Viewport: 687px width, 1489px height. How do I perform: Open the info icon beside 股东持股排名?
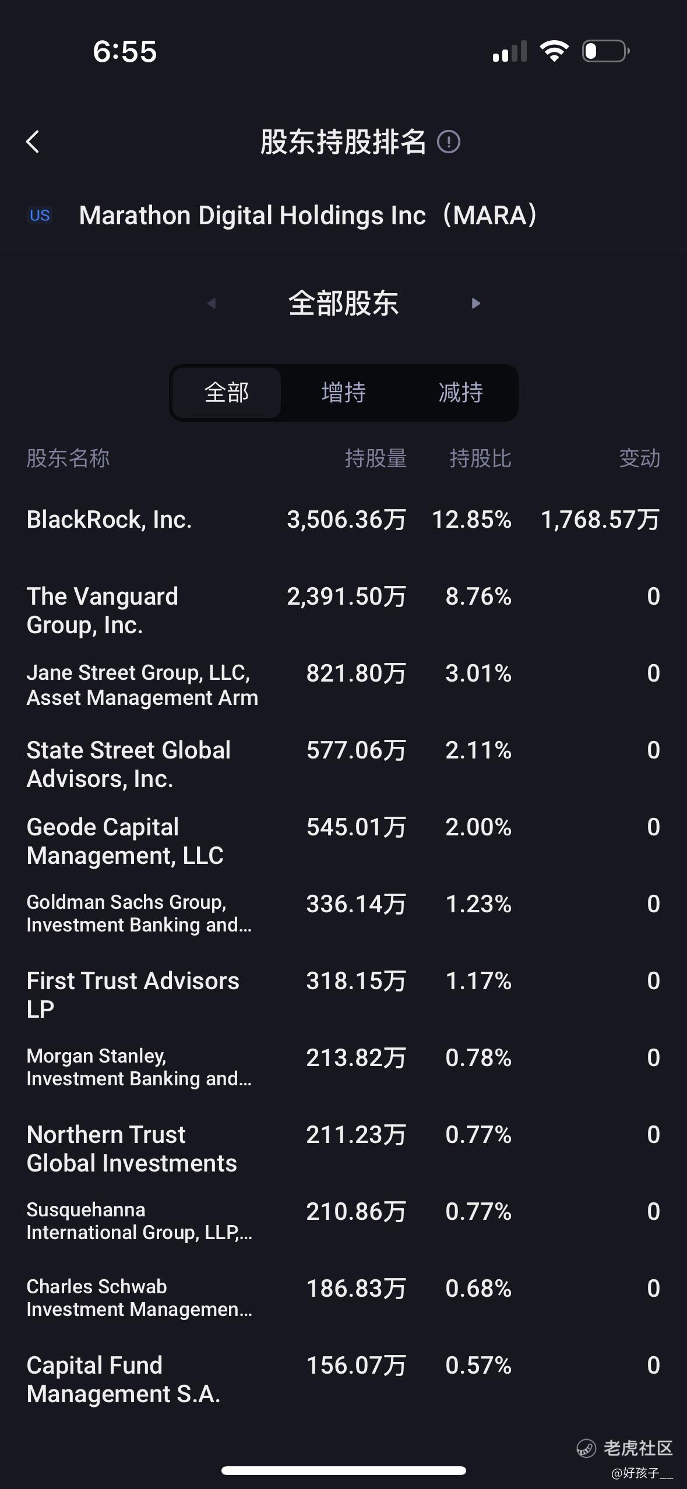[x=449, y=142]
